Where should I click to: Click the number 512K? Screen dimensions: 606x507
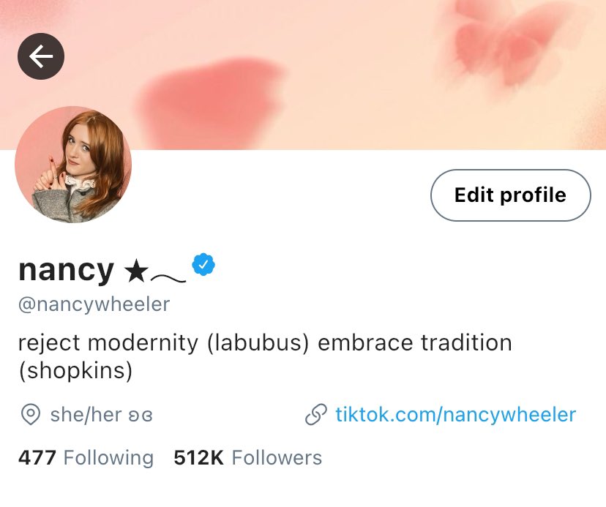click(x=198, y=457)
